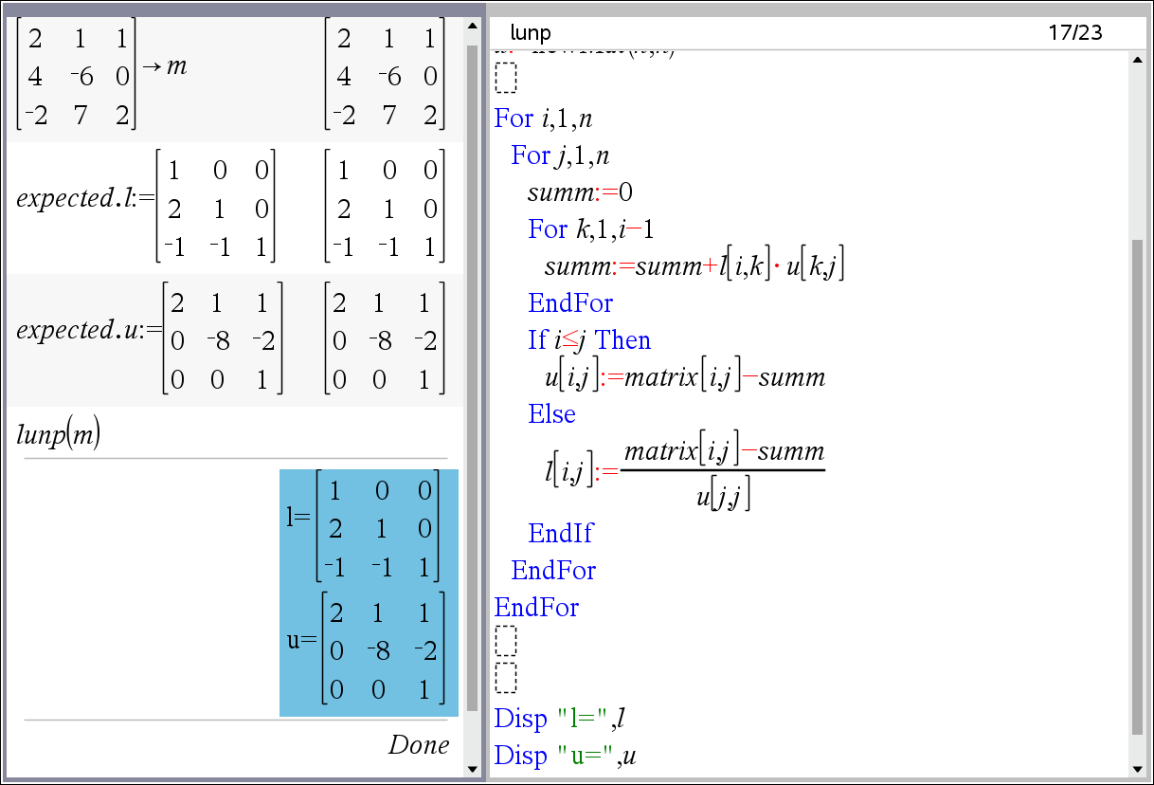Select the empty placeholder directly above Disp "l="

[506, 678]
